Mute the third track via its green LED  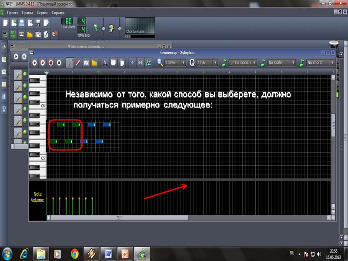25,97
